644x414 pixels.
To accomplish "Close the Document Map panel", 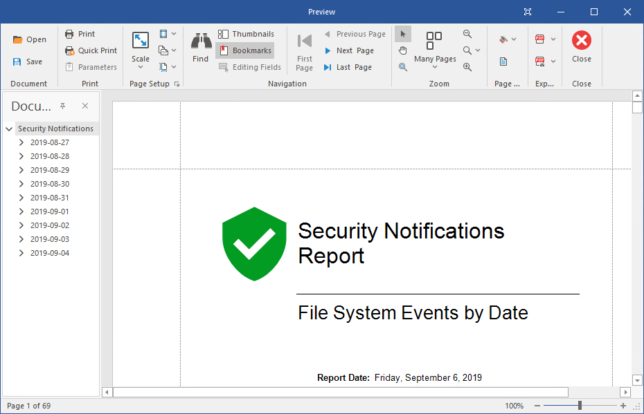I will click(x=85, y=106).
